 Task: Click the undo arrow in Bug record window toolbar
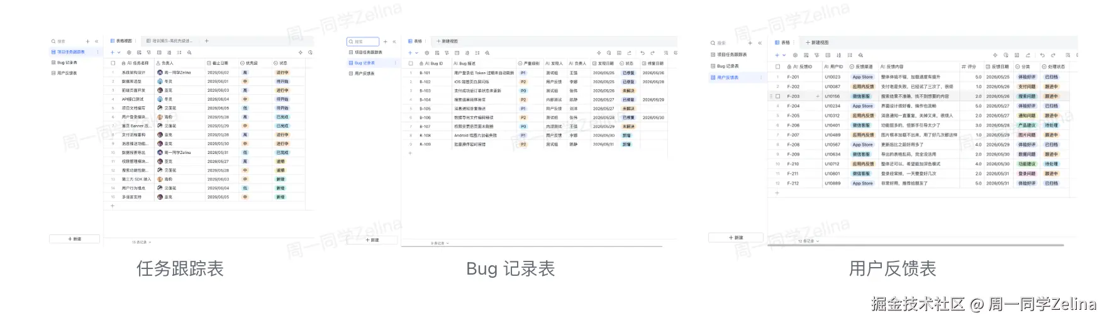[642, 53]
